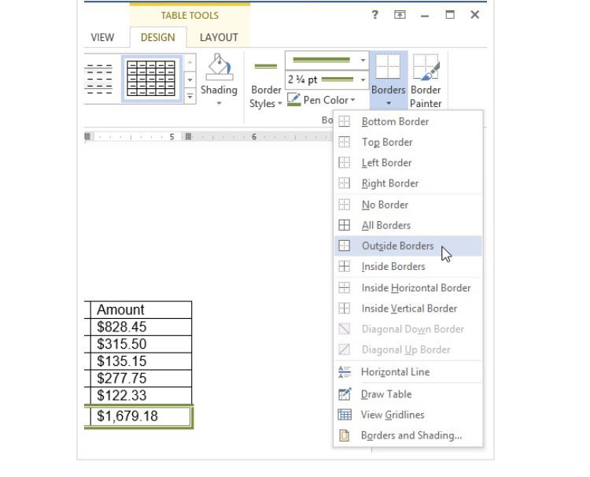Image resolution: width=590 pixels, height=477 pixels.
Task: Toggle View Gridlines in the borders menu
Action: pos(393,415)
